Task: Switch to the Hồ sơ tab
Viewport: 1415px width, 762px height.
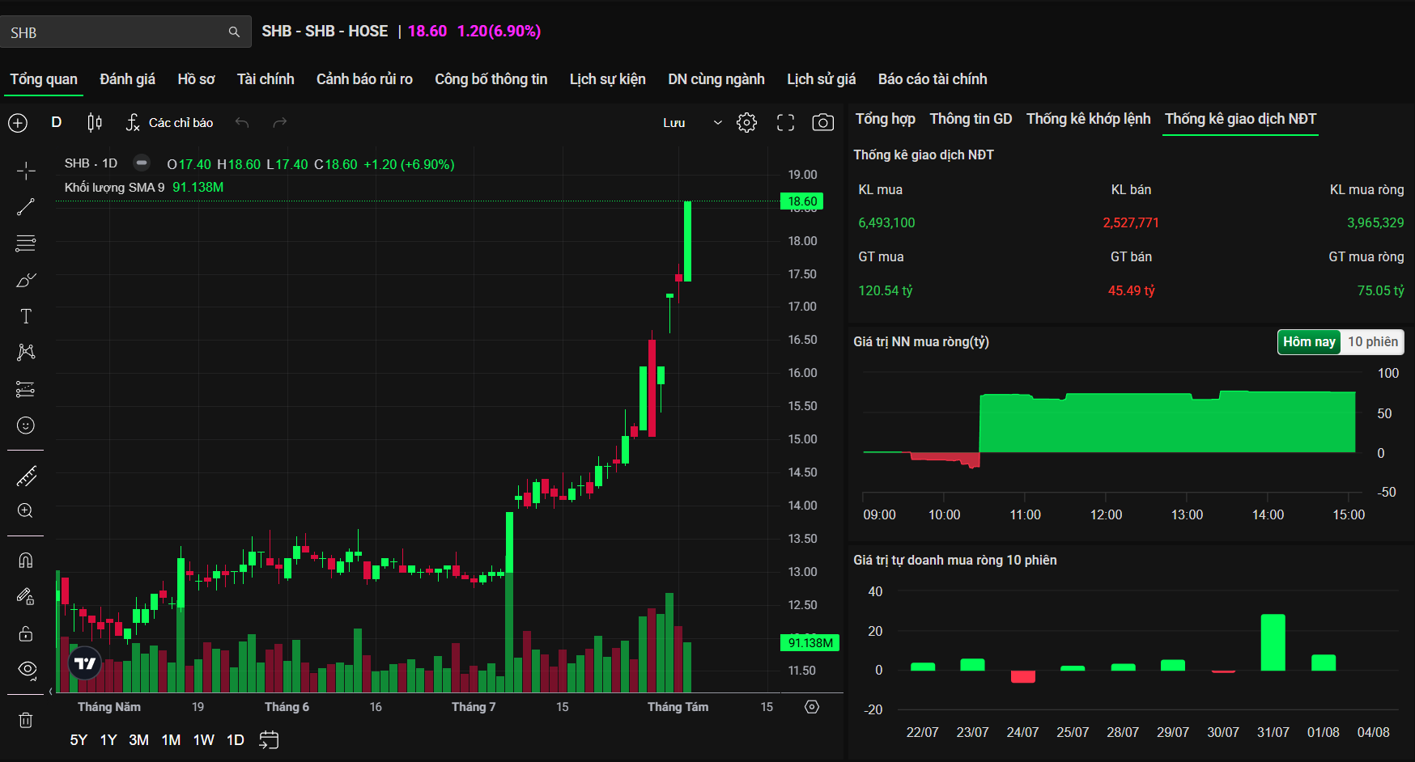Action: [196, 79]
